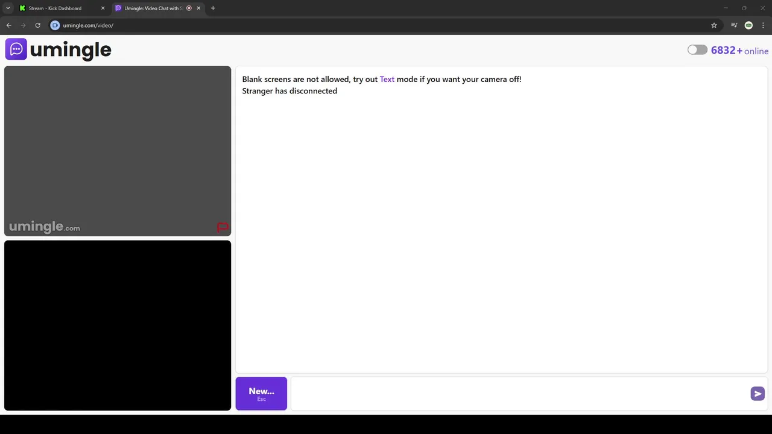Click the recording indicator on Umingle tab
Screen dimensions: 772x434
pyautogui.click(x=189, y=8)
